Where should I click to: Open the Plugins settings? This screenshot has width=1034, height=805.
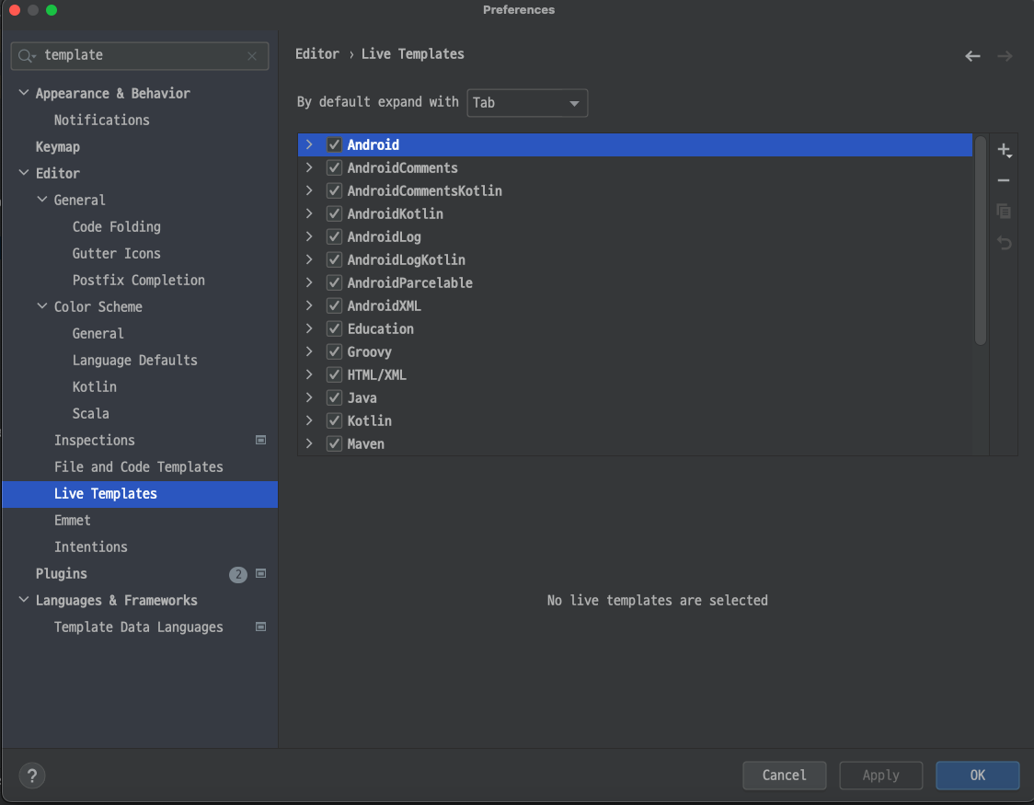(x=62, y=573)
